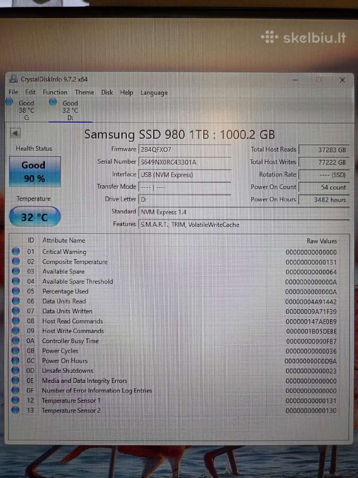Click the 32 °C temperature button

click(x=35, y=217)
